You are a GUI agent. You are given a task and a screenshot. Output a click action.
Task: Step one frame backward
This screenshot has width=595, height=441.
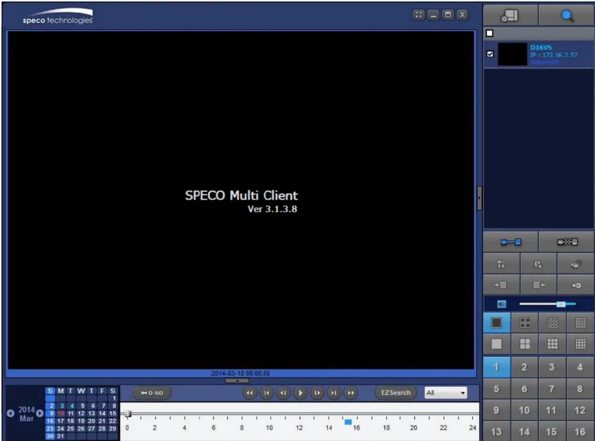click(283, 393)
